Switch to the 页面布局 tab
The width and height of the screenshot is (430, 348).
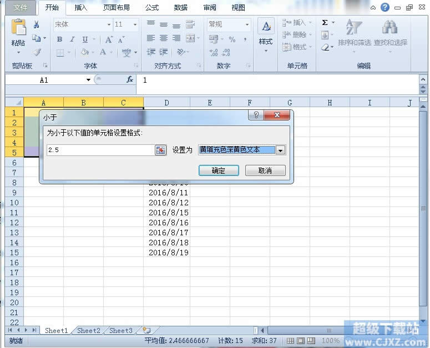tap(117, 8)
